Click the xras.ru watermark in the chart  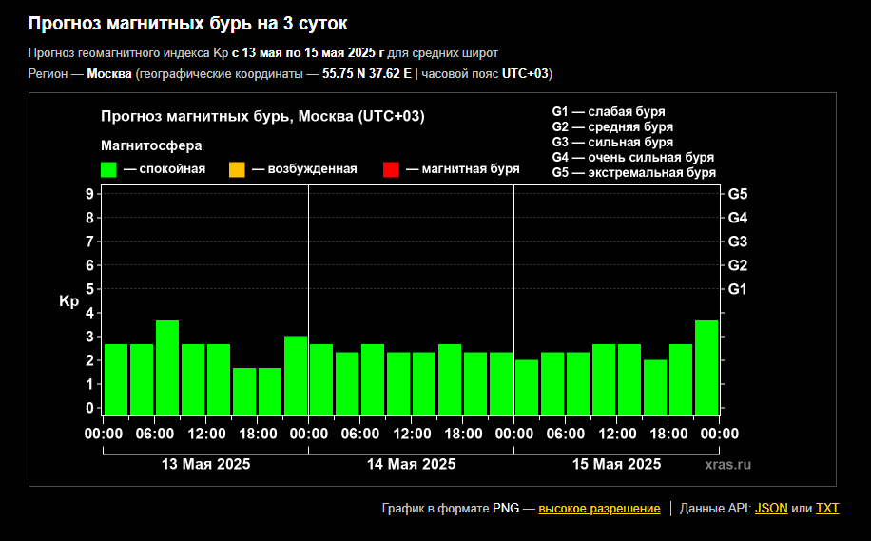click(728, 465)
